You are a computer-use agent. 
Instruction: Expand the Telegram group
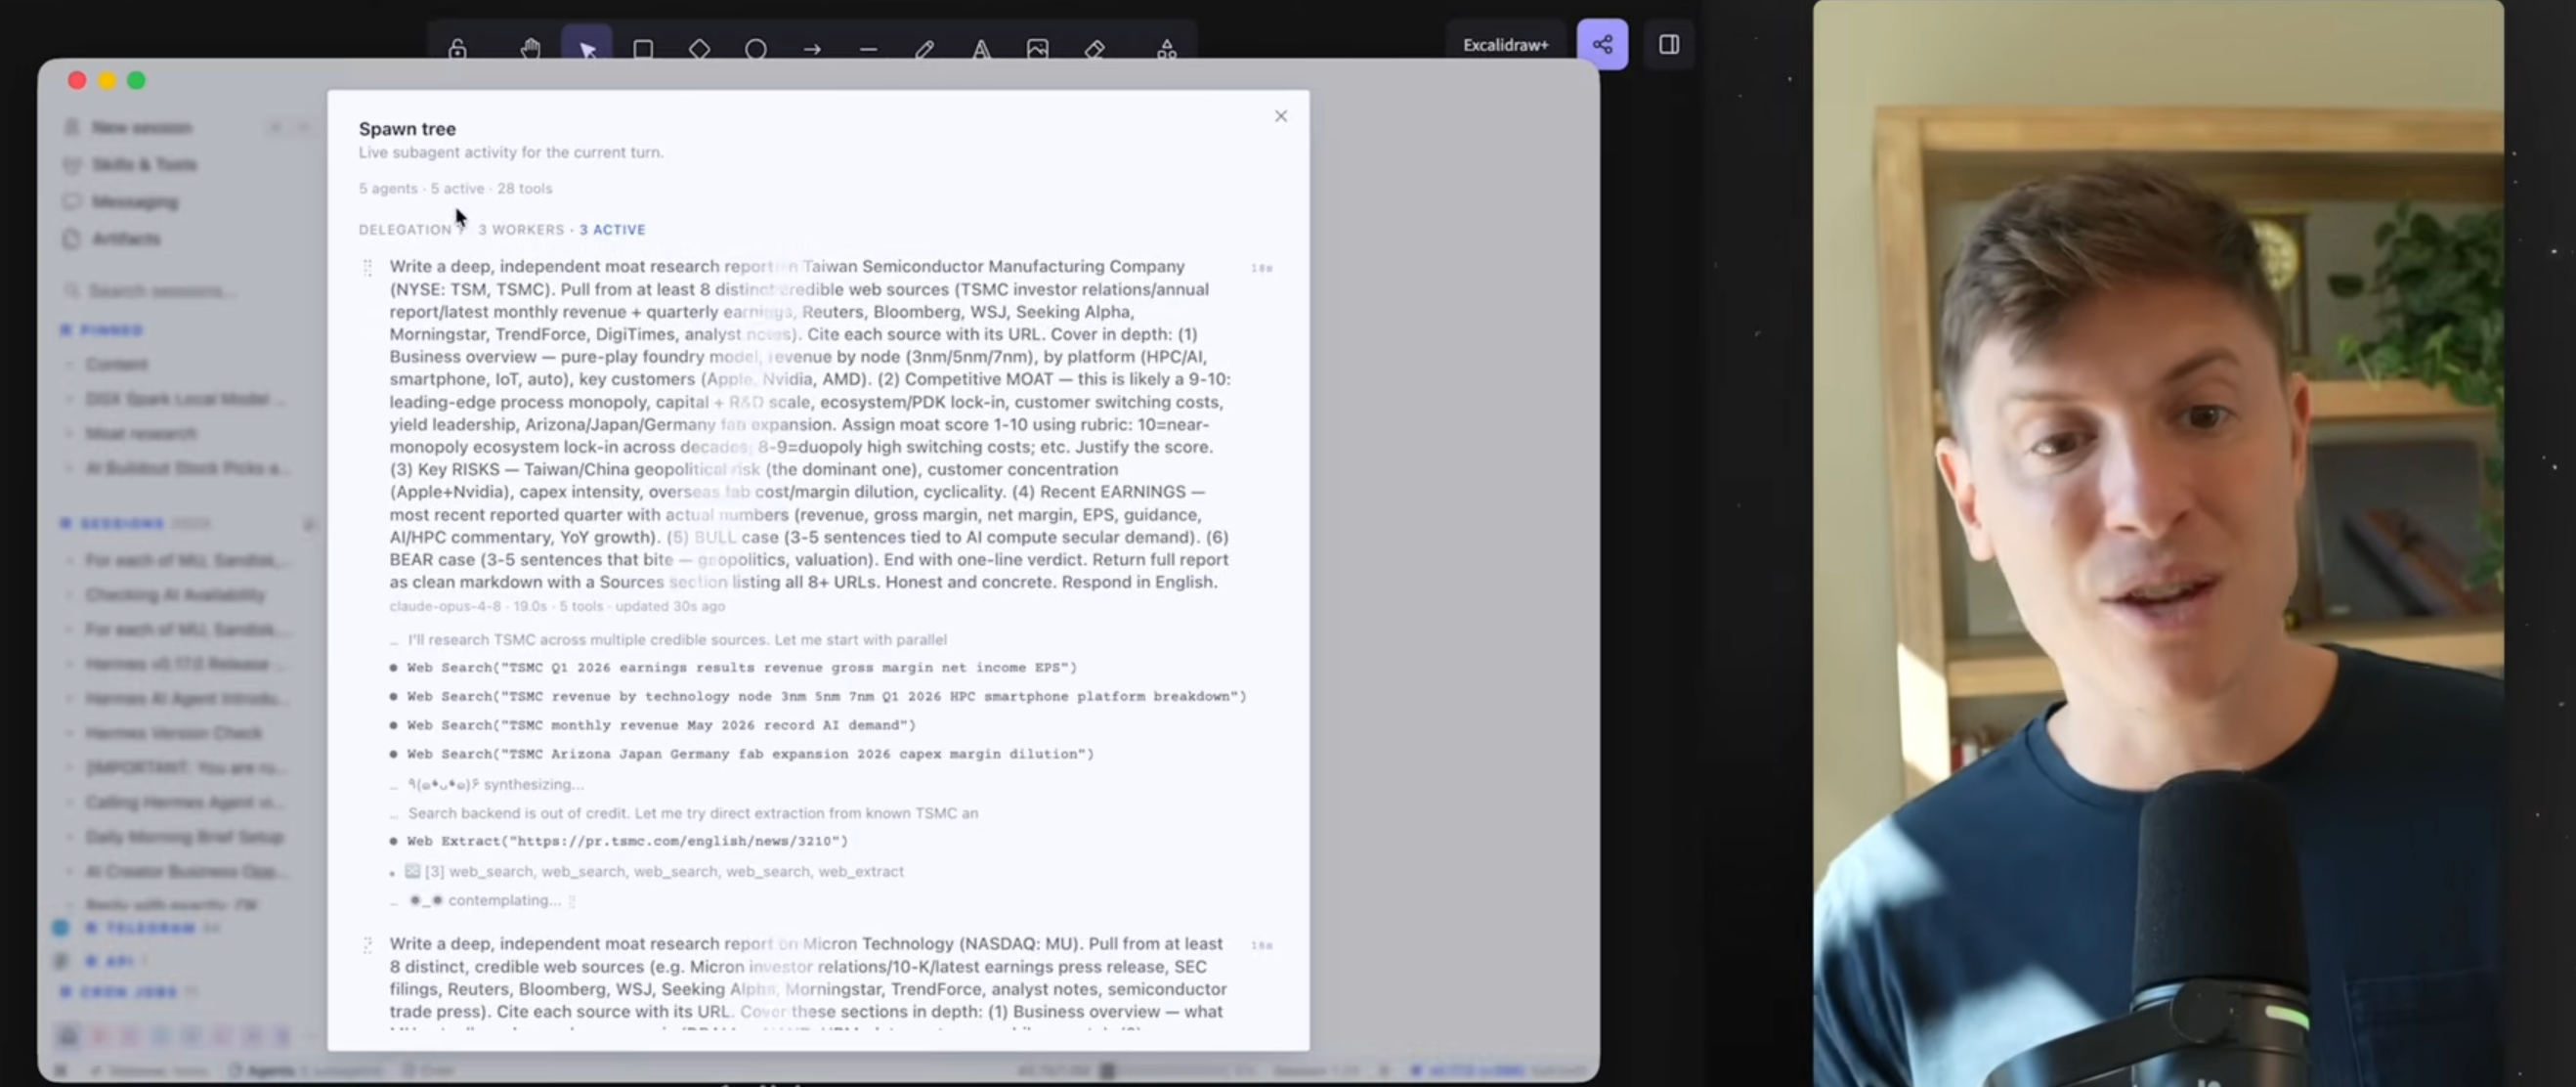pos(150,928)
